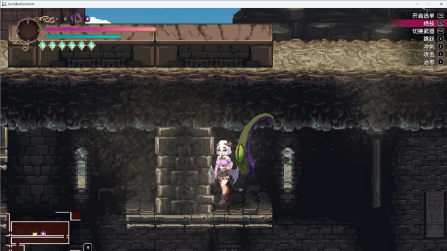This screenshot has width=447, height=251.
Task: Click the first green gem under bars
Action: click(42, 45)
